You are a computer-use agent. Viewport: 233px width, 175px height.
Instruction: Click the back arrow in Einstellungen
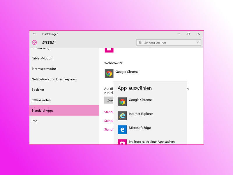pyautogui.click(x=35, y=34)
